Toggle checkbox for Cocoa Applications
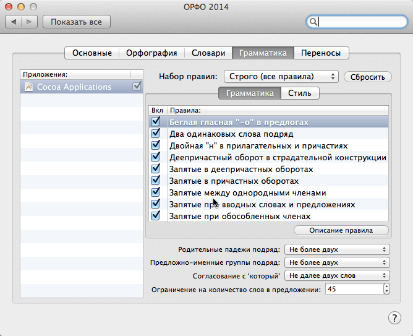 (137, 86)
